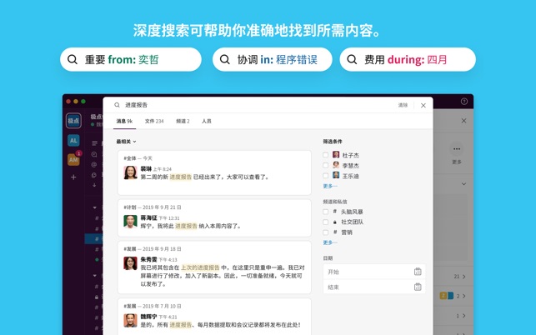536x335 pixels.
Task: Open the #发展 — 2019 年 9 月 18 日 header
Action: pyautogui.click(x=153, y=249)
